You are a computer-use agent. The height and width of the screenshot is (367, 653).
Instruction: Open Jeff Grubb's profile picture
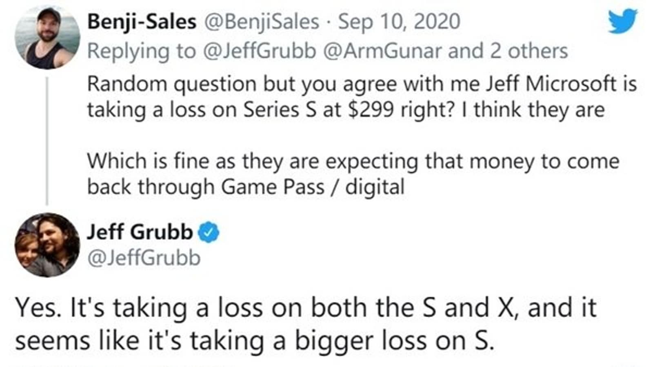(47, 245)
